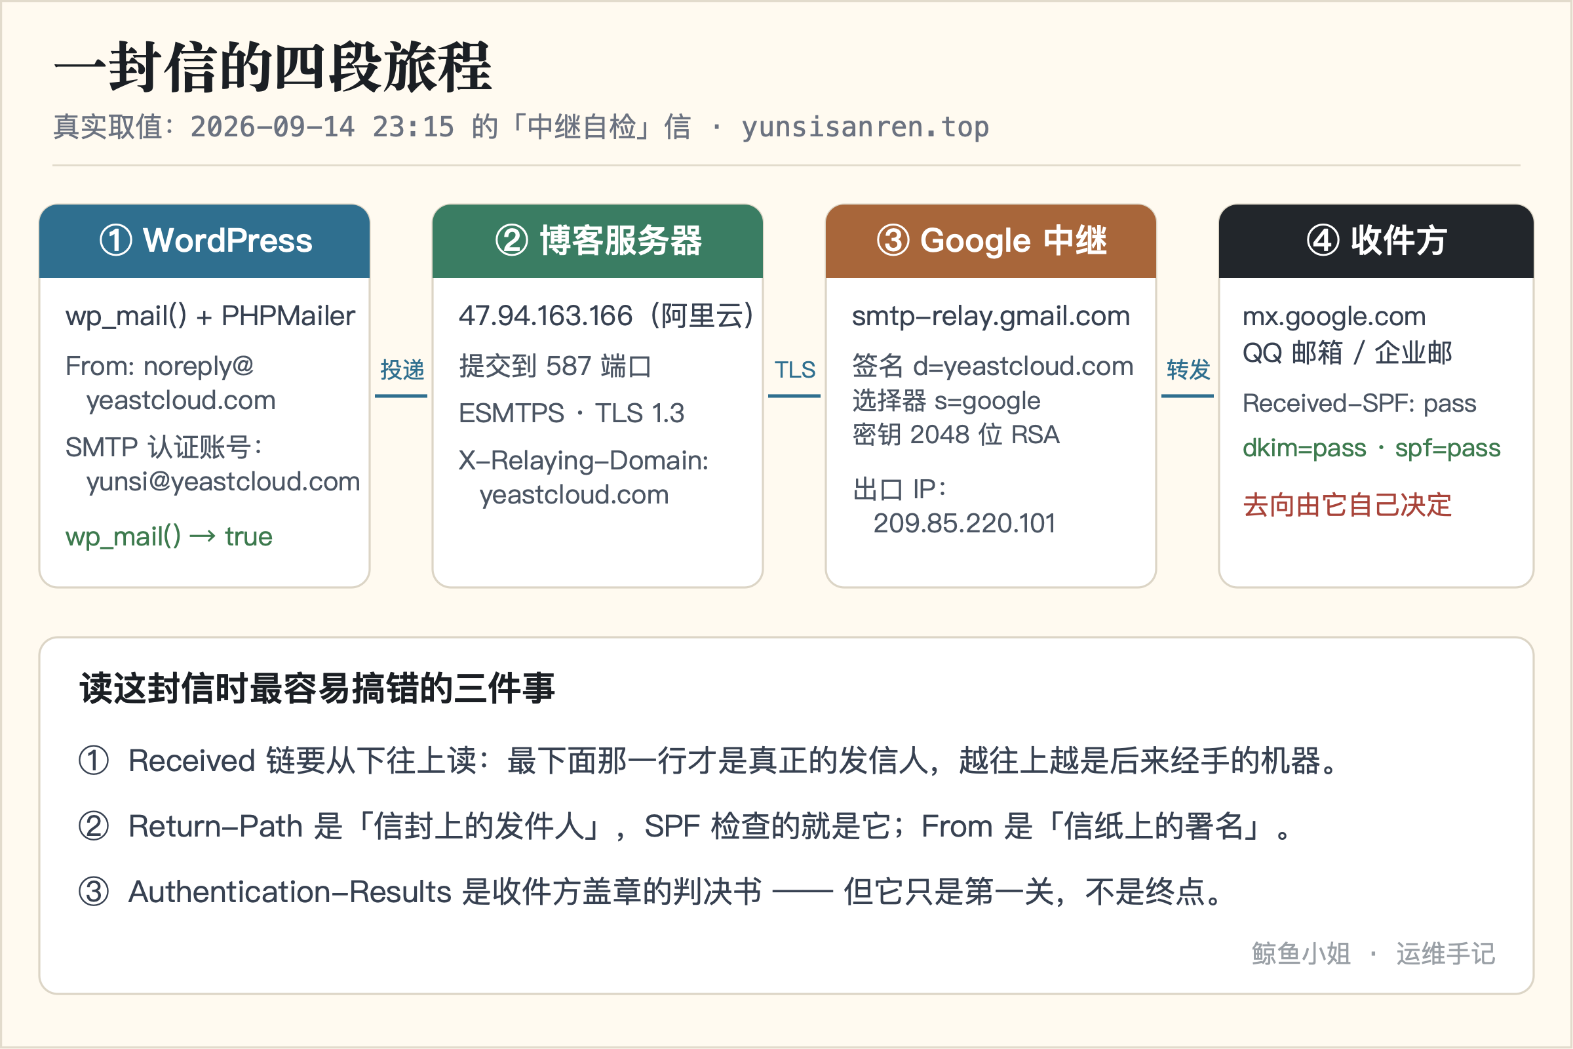Image resolution: width=1573 pixels, height=1049 pixels.
Task: Click green dkim=pass · spf=pass text
Action: tap(1371, 448)
